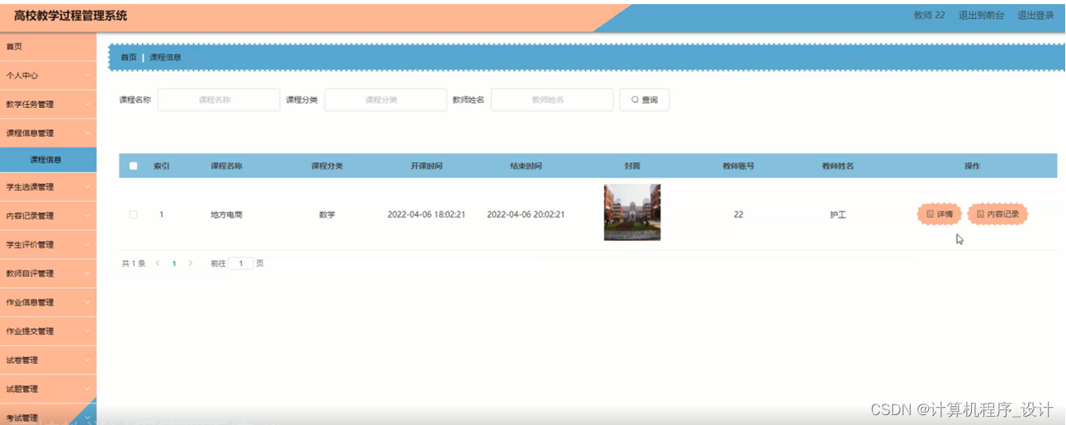Open 详情 for the 地方电商 course
This screenshot has width=1066, height=425.
click(939, 215)
